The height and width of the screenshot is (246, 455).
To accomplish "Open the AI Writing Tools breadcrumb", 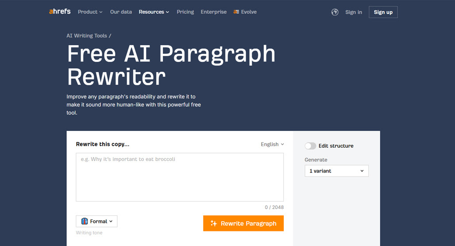I will [x=87, y=36].
